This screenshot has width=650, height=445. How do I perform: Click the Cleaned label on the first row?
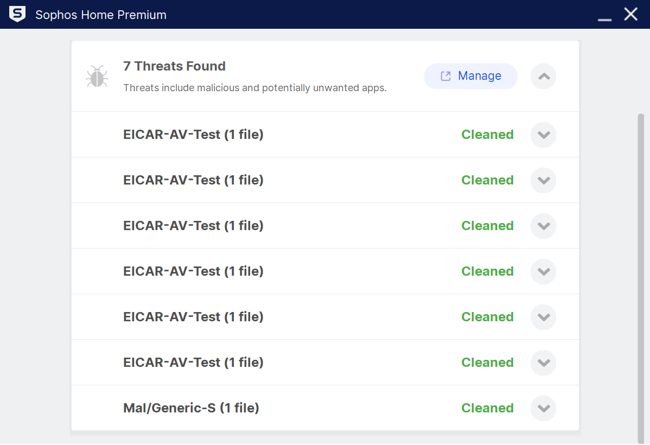tap(487, 135)
